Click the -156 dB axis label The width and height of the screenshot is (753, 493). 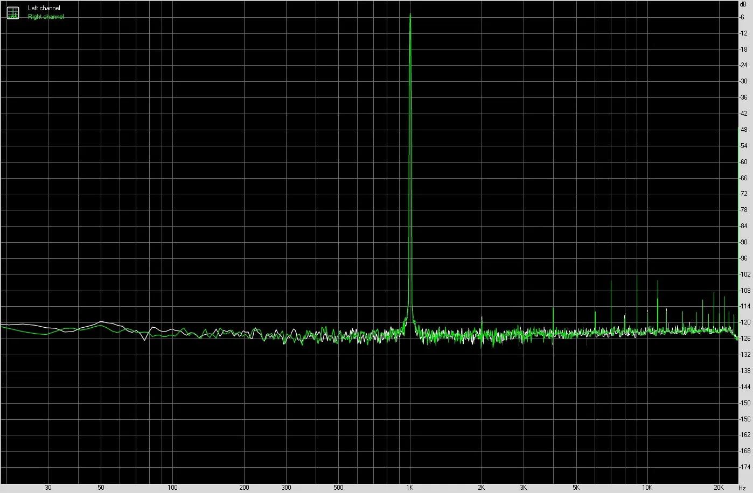pyautogui.click(x=744, y=419)
